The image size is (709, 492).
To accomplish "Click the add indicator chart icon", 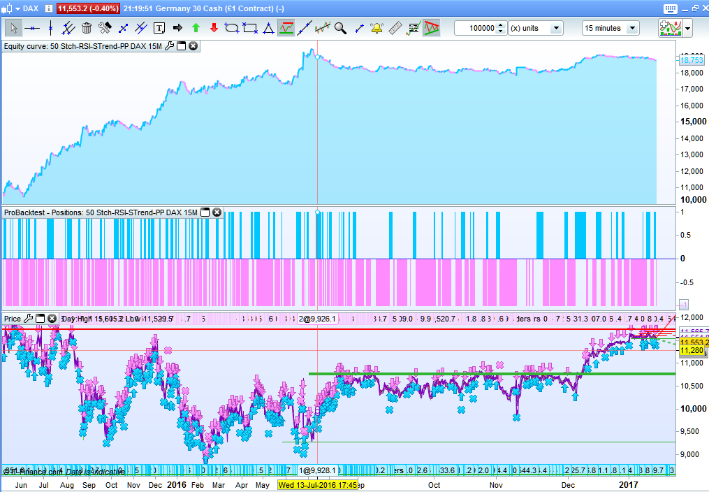I will tap(671, 28).
